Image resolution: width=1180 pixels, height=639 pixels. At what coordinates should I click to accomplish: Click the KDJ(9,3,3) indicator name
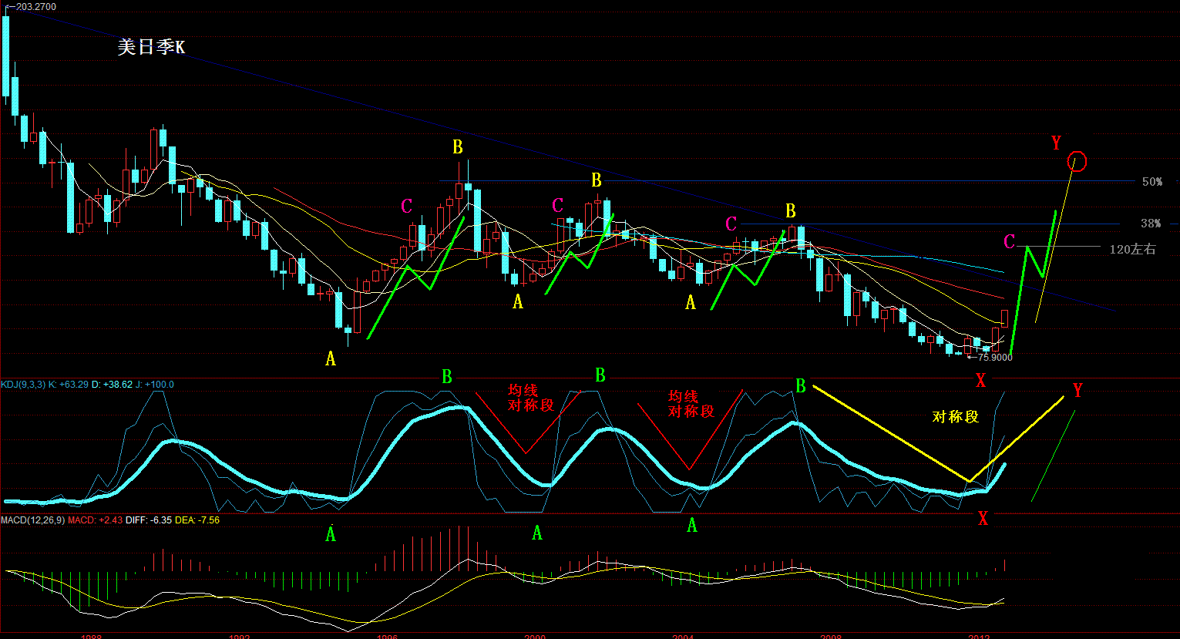[23, 385]
